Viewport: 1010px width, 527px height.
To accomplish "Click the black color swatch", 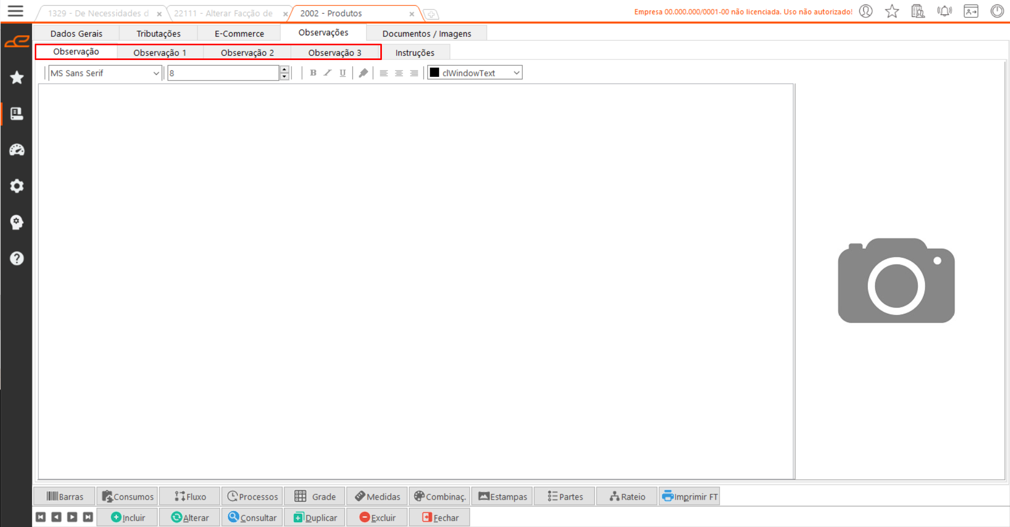I will click(x=435, y=73).
